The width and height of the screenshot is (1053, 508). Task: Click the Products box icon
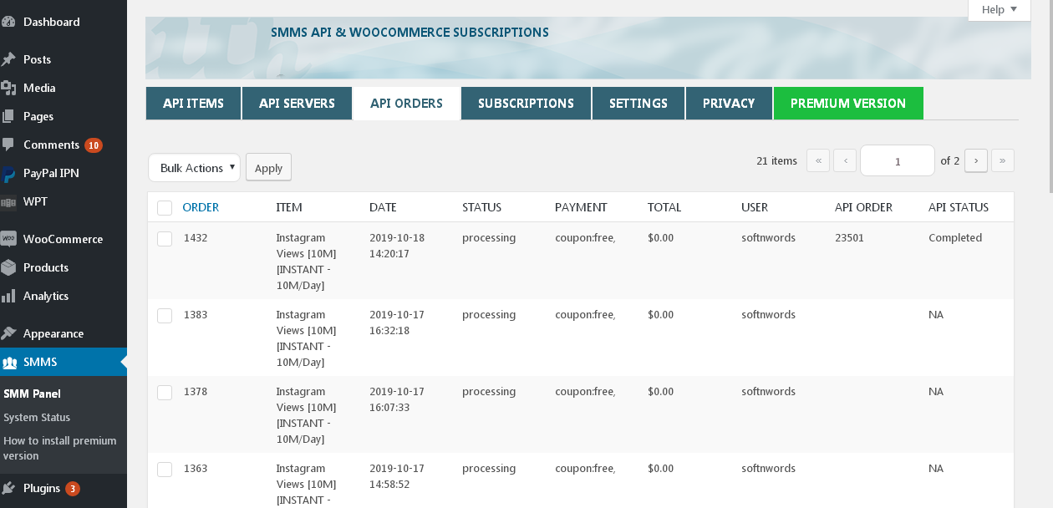pos(8,267)
